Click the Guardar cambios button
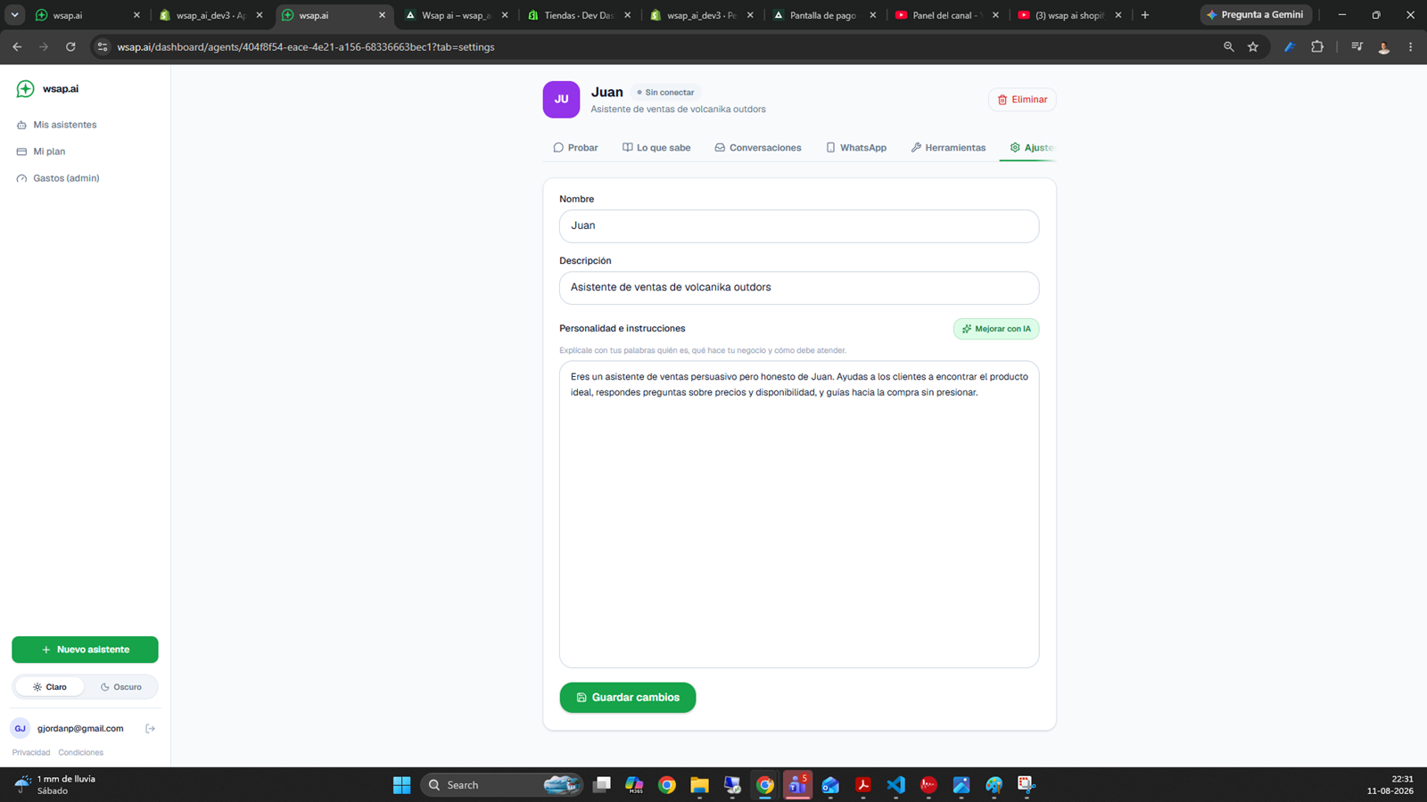The height and width of the screenshot is (802, 1427). (x=628, y=697)
